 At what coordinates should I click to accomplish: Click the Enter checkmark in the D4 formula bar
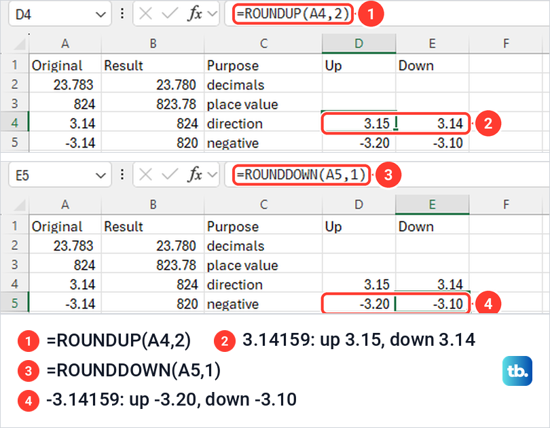170,14
